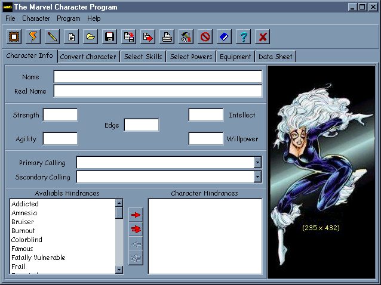
Task: Click the red X exit icon
Action: click(262, 37)
